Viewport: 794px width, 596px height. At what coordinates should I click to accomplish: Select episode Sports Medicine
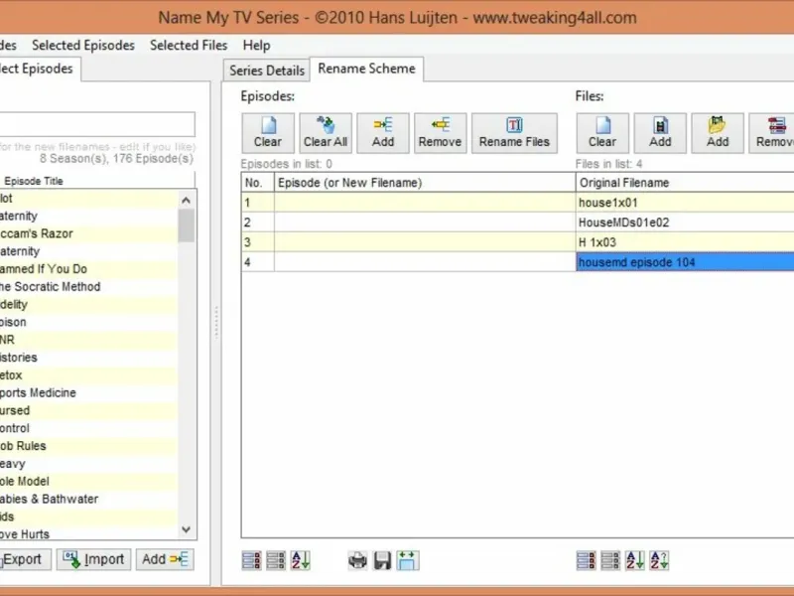88,392
